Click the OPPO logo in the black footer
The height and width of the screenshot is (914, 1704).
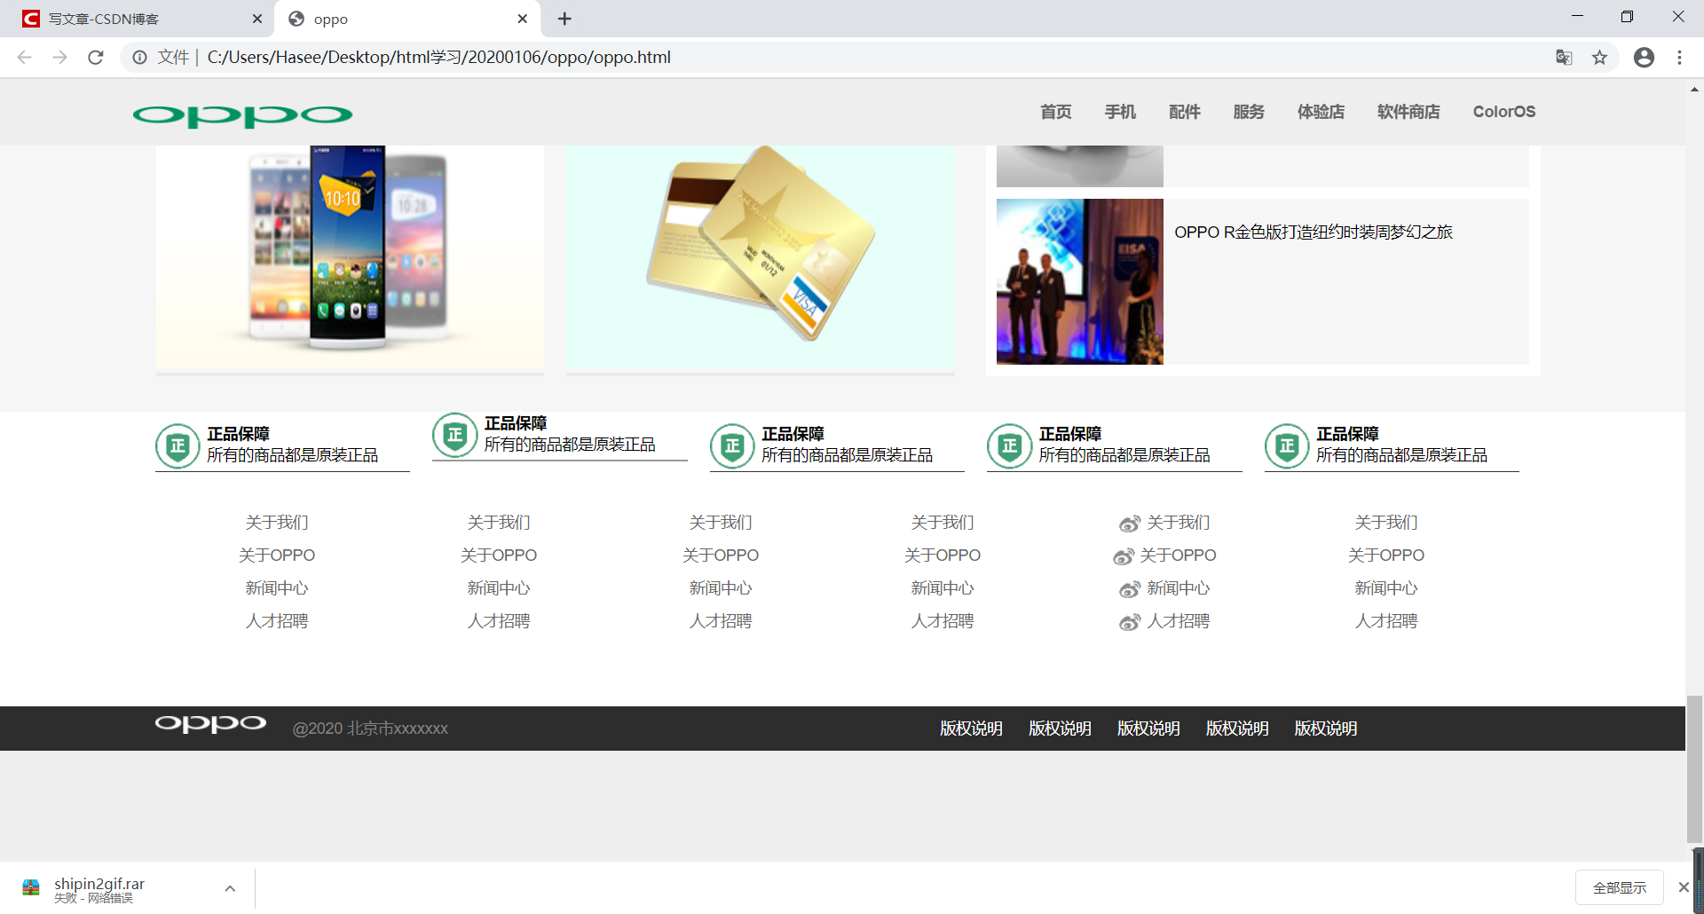tap(209, 725)
